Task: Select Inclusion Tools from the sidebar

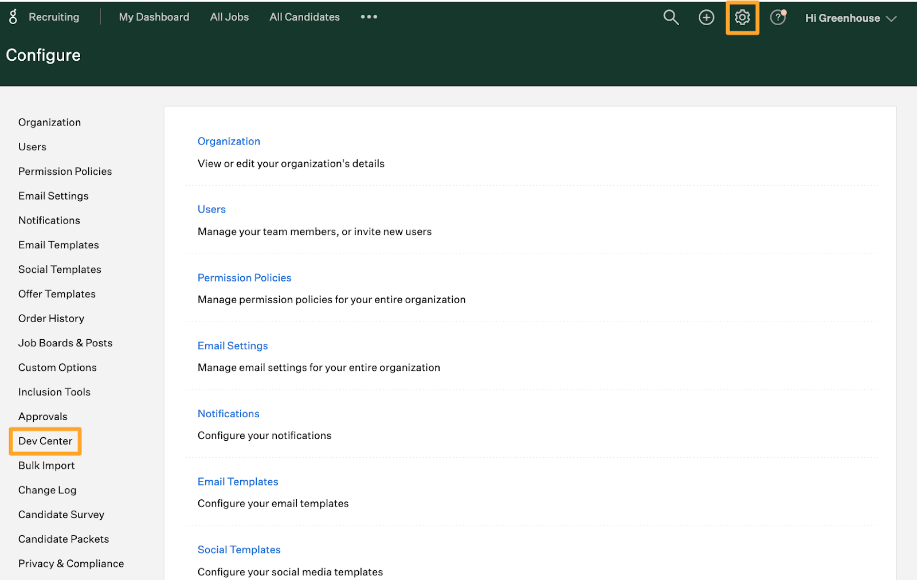Action: (x=54, y=392)
